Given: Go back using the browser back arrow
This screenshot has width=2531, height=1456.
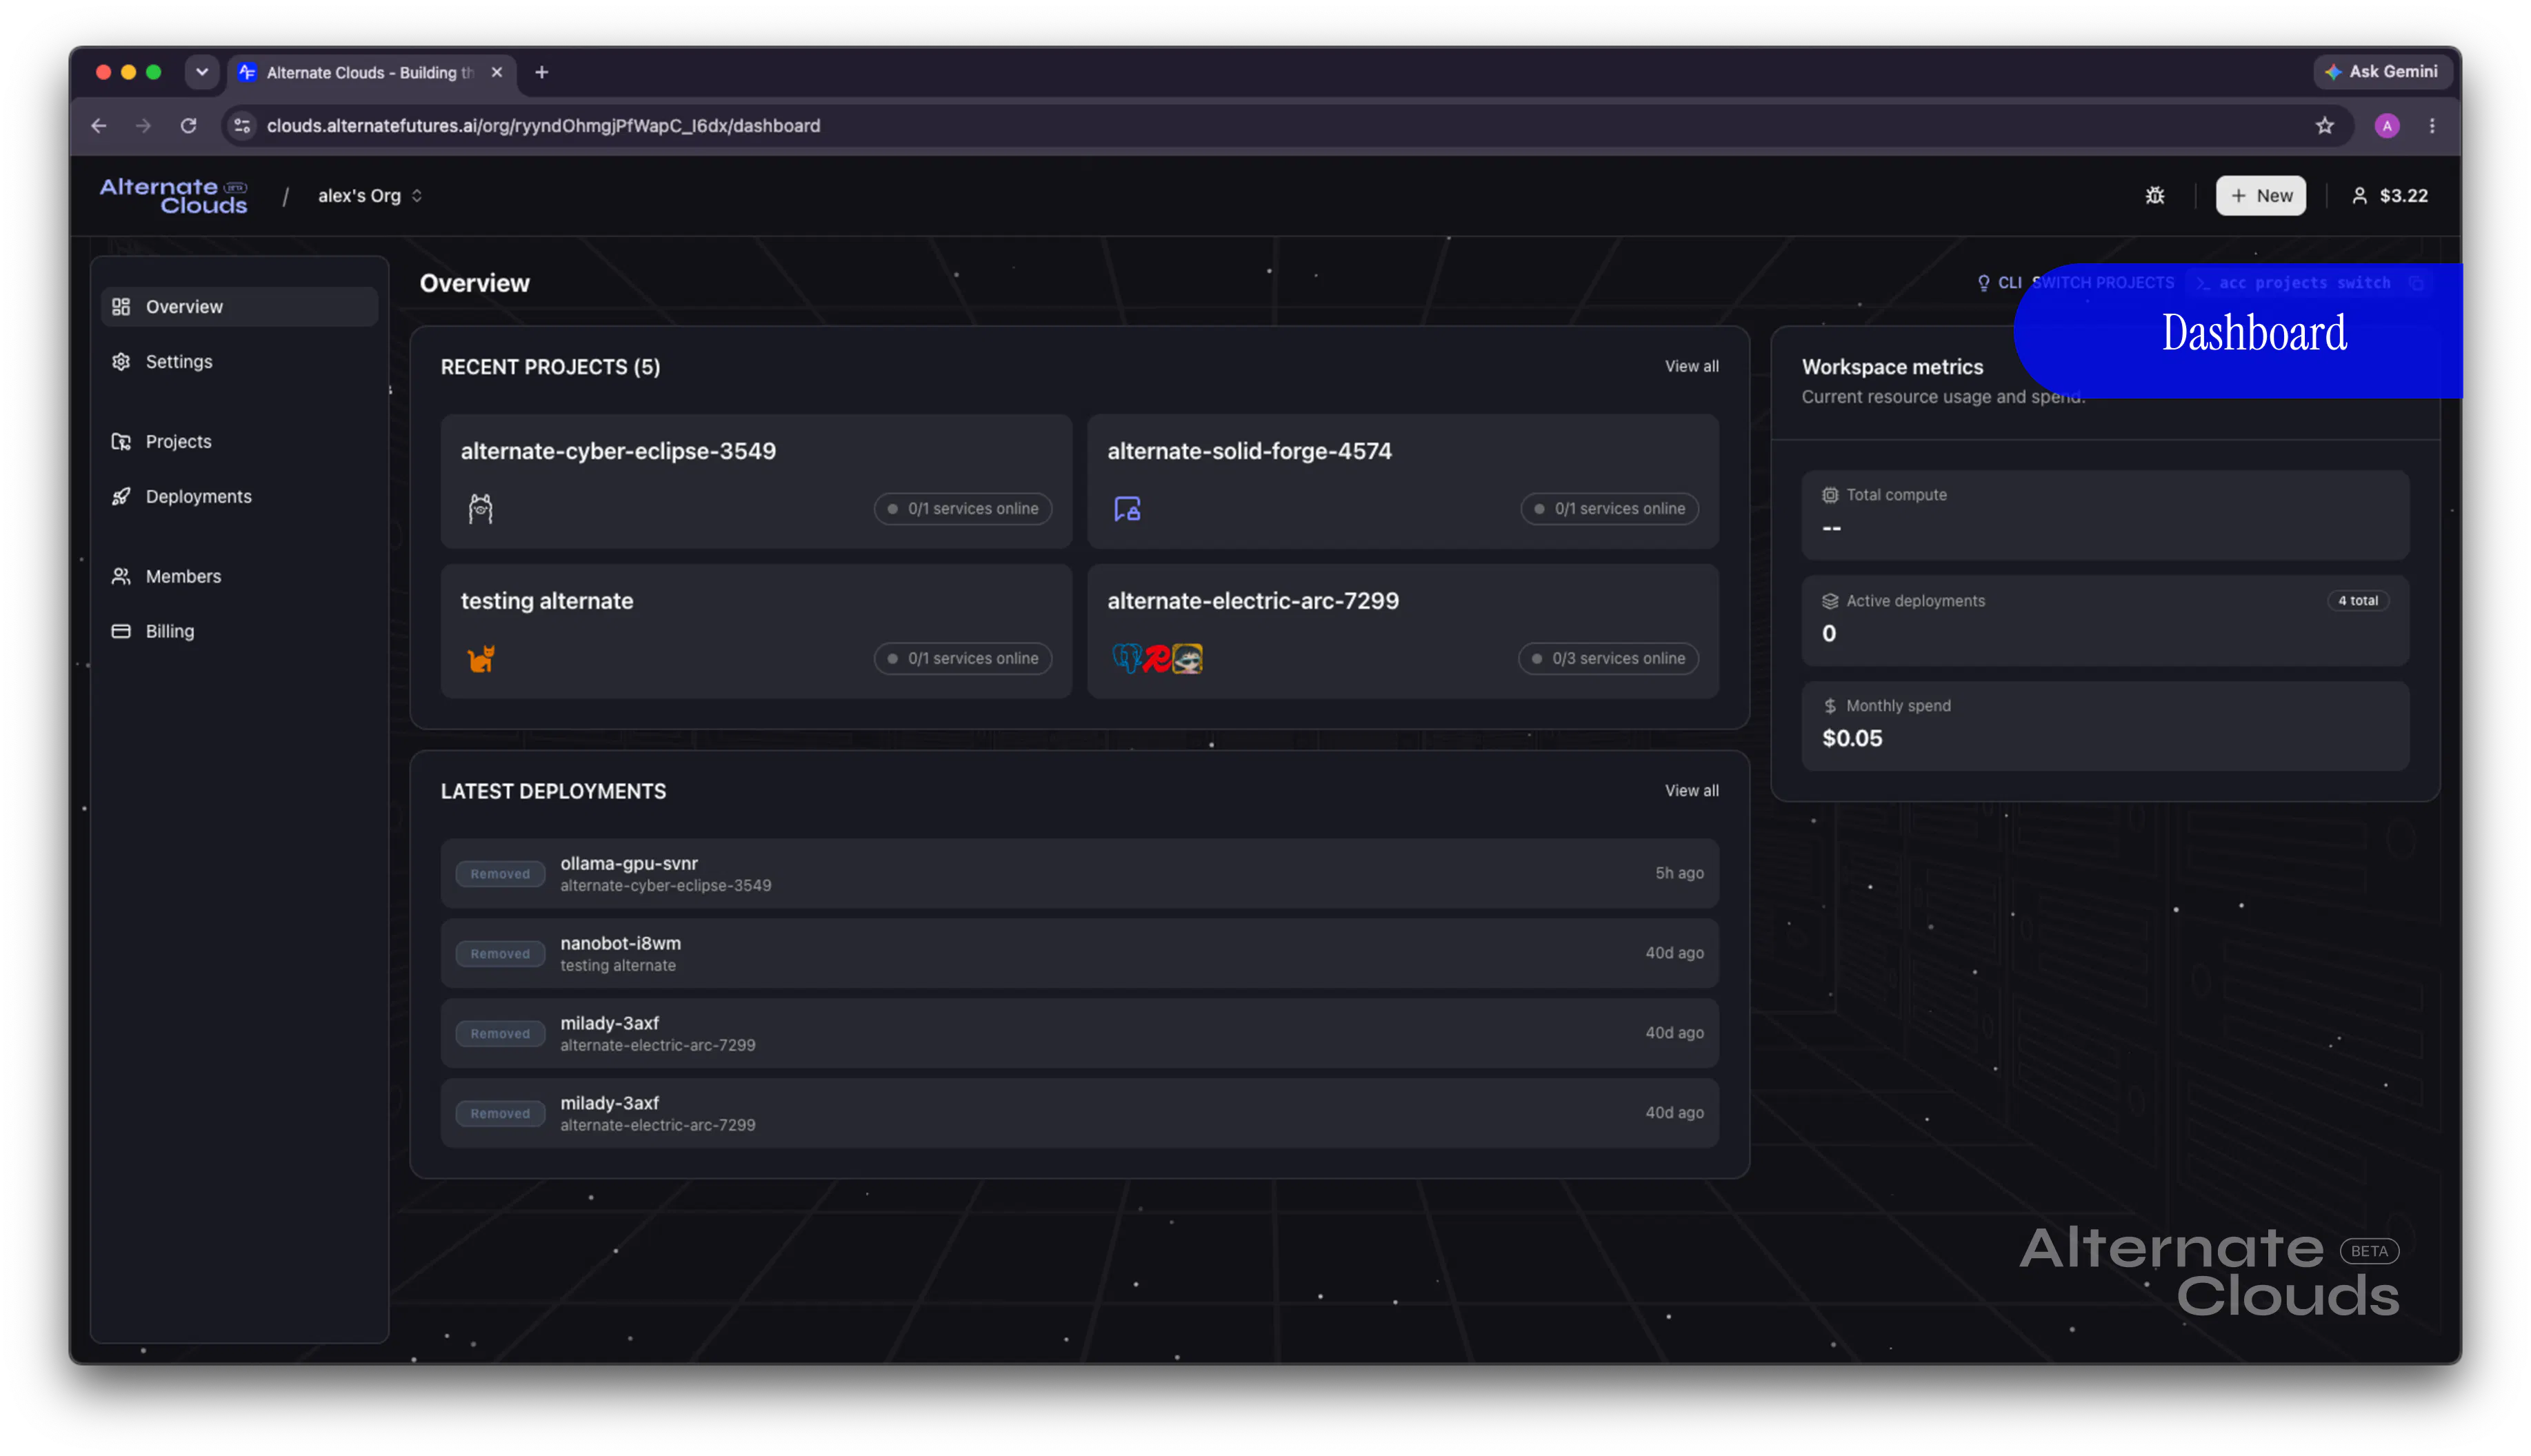Looking at the screenshot, I should point(98,126).
